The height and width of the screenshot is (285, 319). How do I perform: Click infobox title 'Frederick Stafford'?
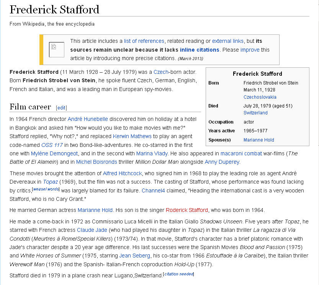point(257,73)
